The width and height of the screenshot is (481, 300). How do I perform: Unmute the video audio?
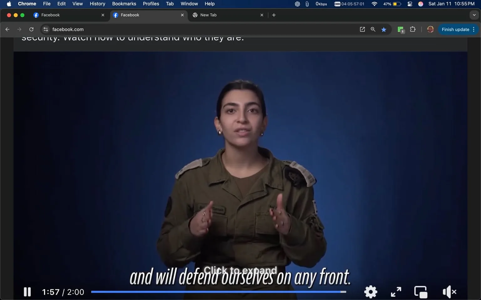449,292
